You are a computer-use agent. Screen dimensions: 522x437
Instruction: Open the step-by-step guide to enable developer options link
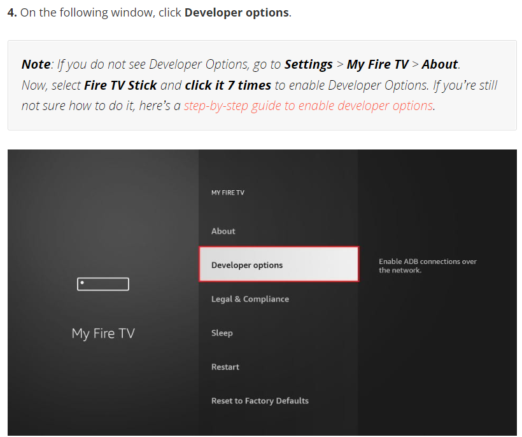tap(309, 106)
